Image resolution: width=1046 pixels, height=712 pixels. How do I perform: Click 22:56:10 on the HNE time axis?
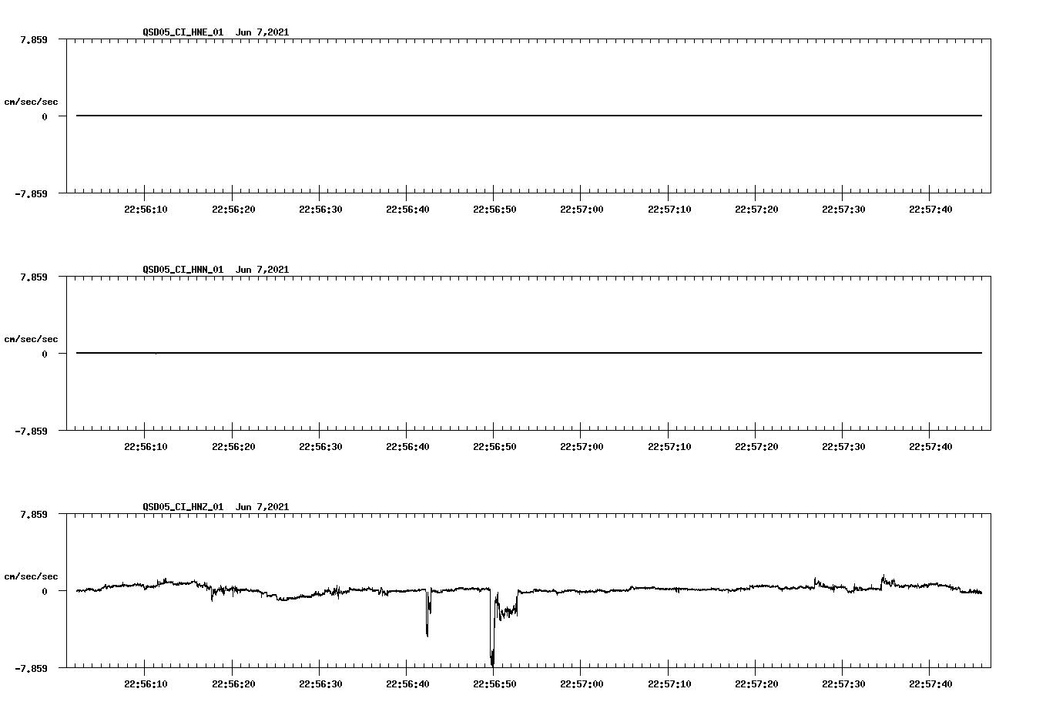(146, 210)
